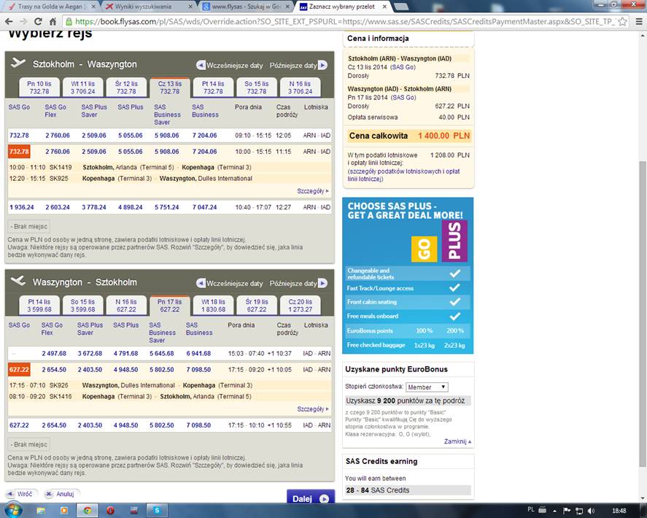Click earlier dates arrow for Waszyngton - Sztokholm
This screenshot has height=518, width=647.
[x=201, y=283]
